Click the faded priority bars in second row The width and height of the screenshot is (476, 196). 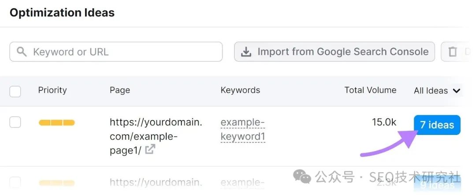tap(57, 182)
